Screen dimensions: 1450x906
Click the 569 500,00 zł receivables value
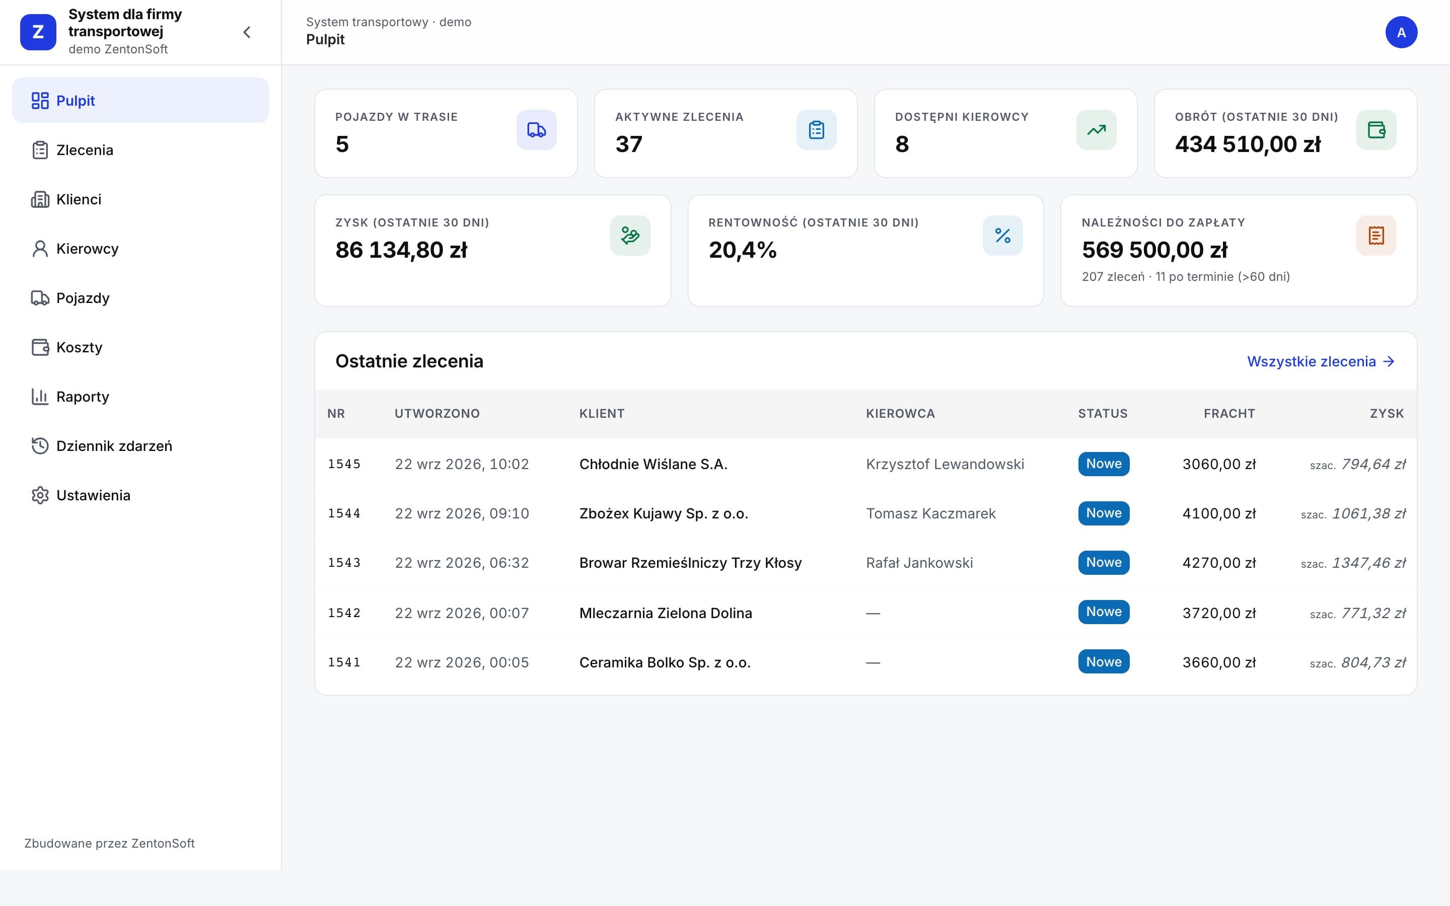click(1154, 250)
